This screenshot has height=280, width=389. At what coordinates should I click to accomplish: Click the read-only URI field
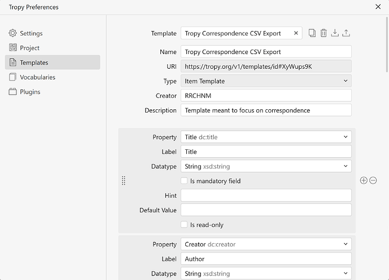266,66
